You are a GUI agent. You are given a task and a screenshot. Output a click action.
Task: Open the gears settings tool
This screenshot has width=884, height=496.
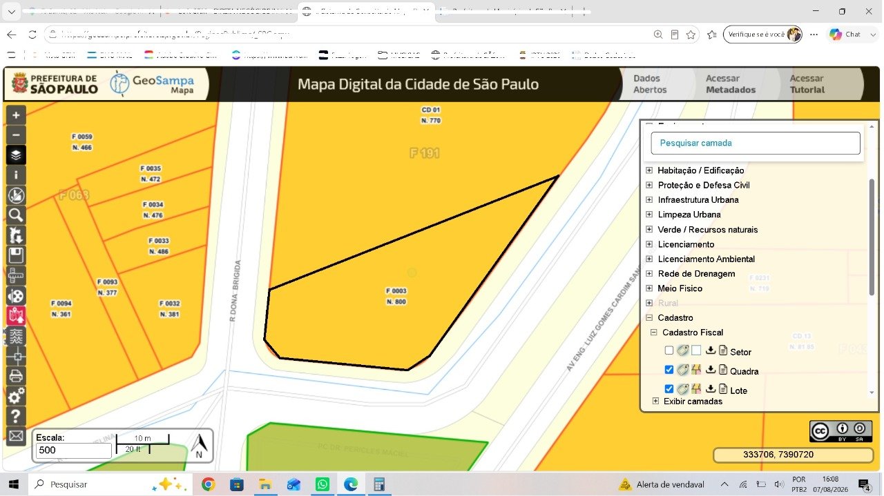(x=16, y=396)
